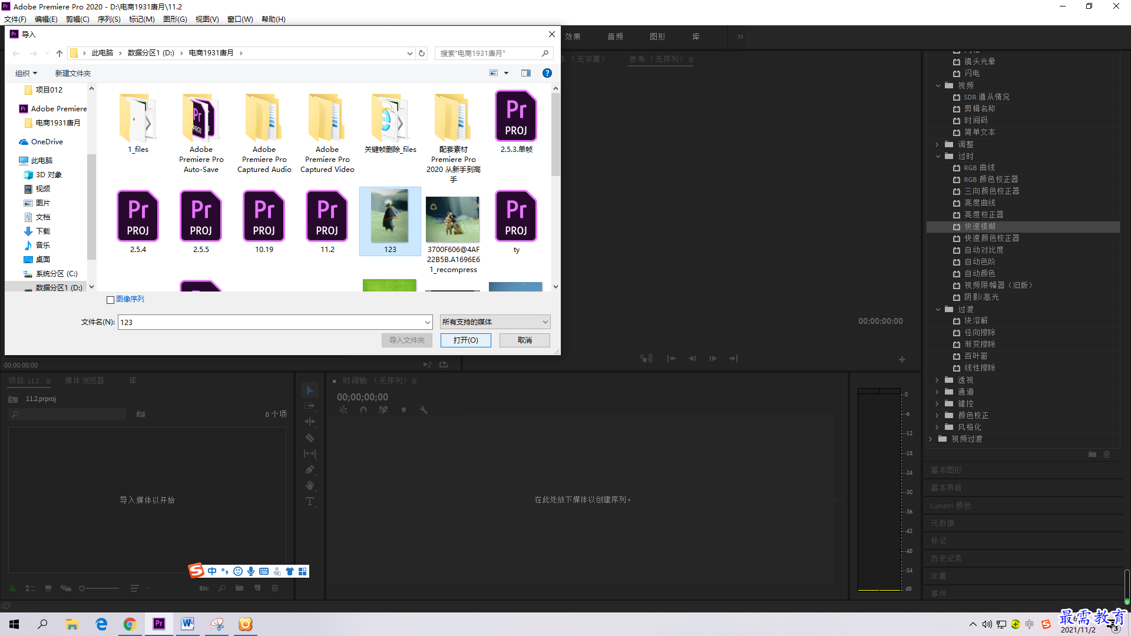The height and width of the screenshot is (636, 1131).
Task: Select the Type tool
Action: tap(310, 501)
